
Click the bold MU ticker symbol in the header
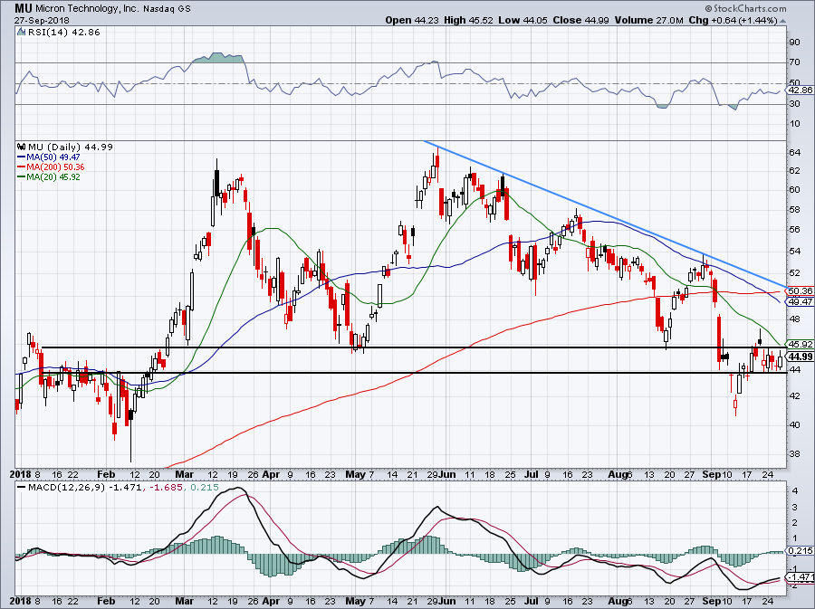pos(24,8)
